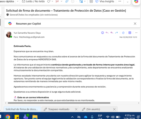Close the Resumen por Copilot banner
This screenshot has height=119, width=141.
(x=135, y=23)
